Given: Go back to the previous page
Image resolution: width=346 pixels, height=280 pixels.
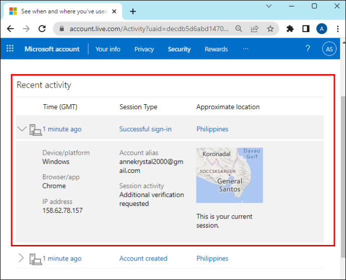Looking at the screenshot, I should click(10, 29).
